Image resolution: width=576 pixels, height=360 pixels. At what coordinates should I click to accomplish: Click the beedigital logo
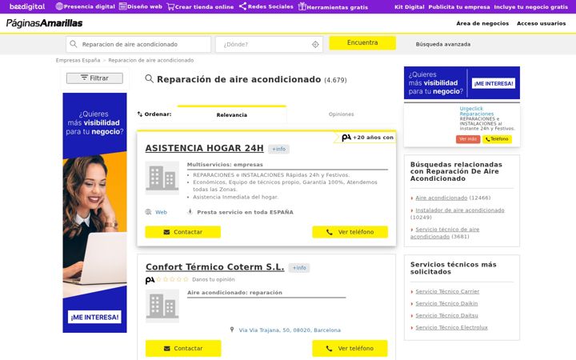(27, 6)
